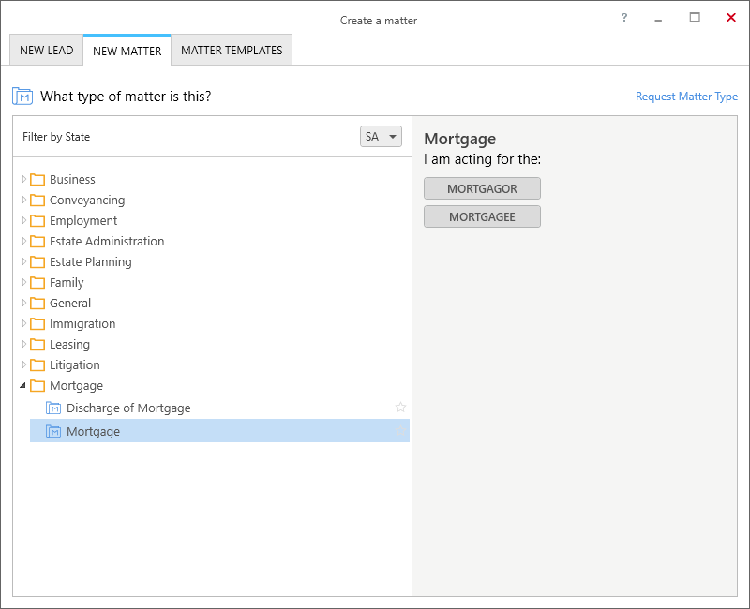Click the Family folder icon
The image size is (750, 609).
pyautogui.click(x=37, y=283)
